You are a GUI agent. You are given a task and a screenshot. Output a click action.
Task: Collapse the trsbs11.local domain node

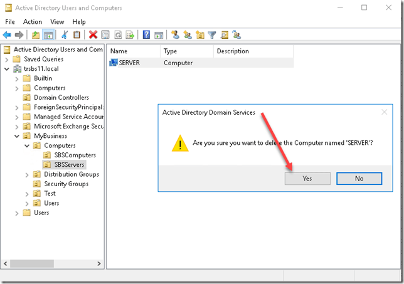click(7, 68)
